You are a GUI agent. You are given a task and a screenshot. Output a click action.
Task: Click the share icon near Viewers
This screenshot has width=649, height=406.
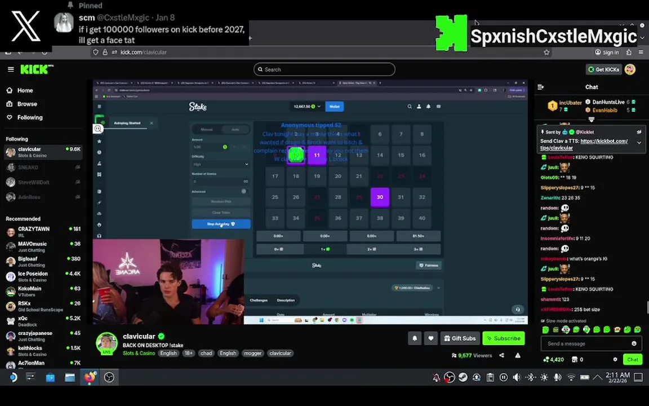pos(501,355)
